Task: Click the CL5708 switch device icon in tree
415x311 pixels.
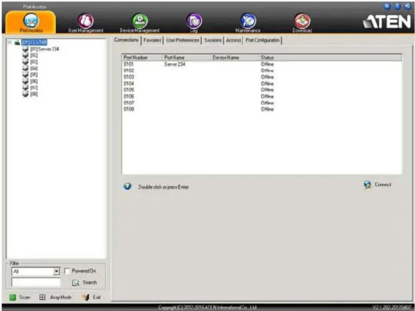Action: (x=17, y=42)
